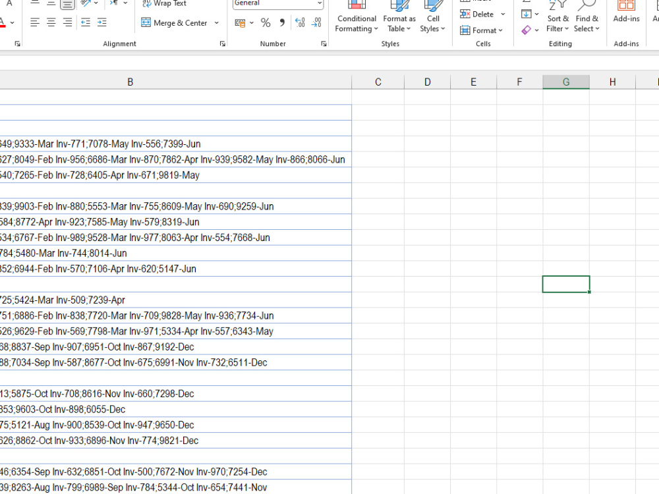Align text left in the Alignment group
659x494 pixels.
35,22
